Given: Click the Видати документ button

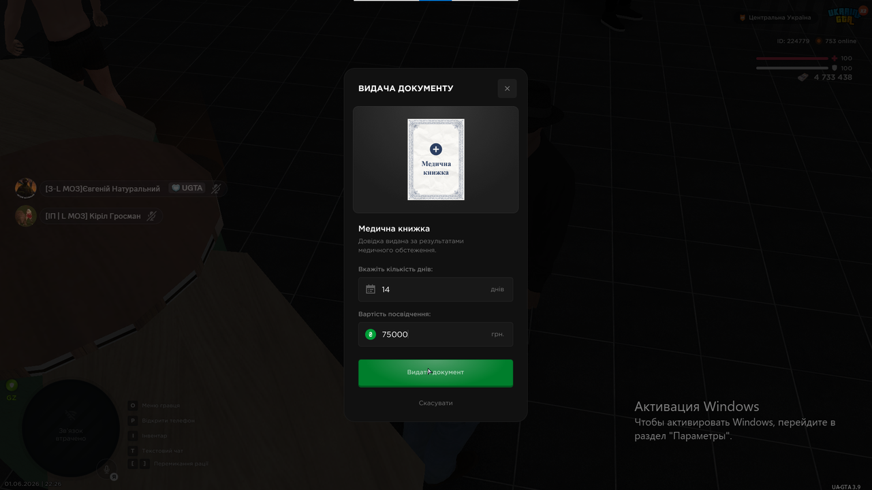Looking at the screenshot, I should 436,372.
